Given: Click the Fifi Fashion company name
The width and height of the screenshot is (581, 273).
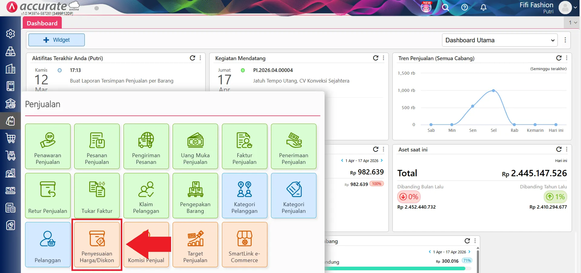Looking at the screenshot, I should [536, 5].
